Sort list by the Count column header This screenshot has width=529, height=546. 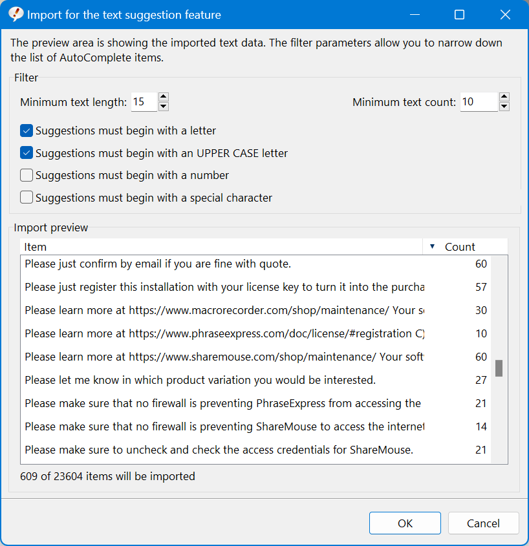coord(465,247)
